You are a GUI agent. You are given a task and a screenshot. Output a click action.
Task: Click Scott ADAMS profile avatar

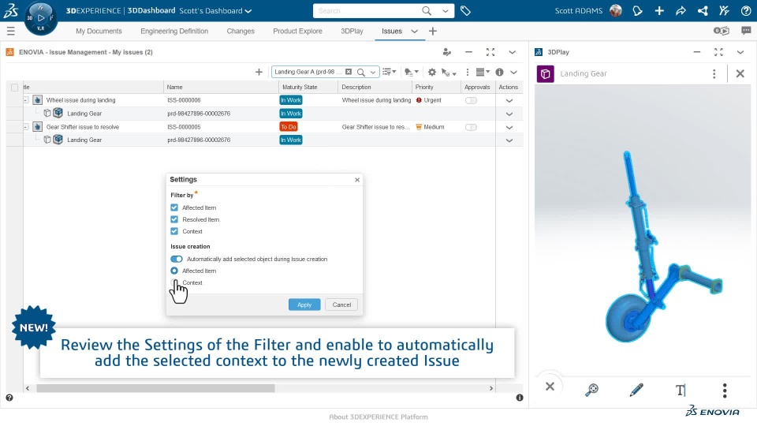tap(616, 10)
